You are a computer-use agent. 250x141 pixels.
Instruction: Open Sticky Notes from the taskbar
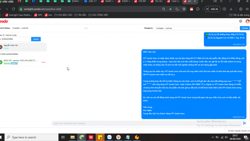(100, 137)
